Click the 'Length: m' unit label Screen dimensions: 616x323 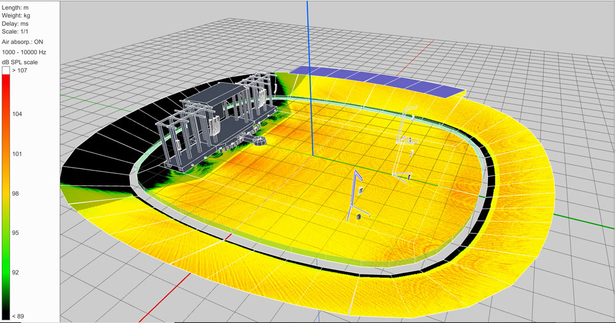click(15, 7)
